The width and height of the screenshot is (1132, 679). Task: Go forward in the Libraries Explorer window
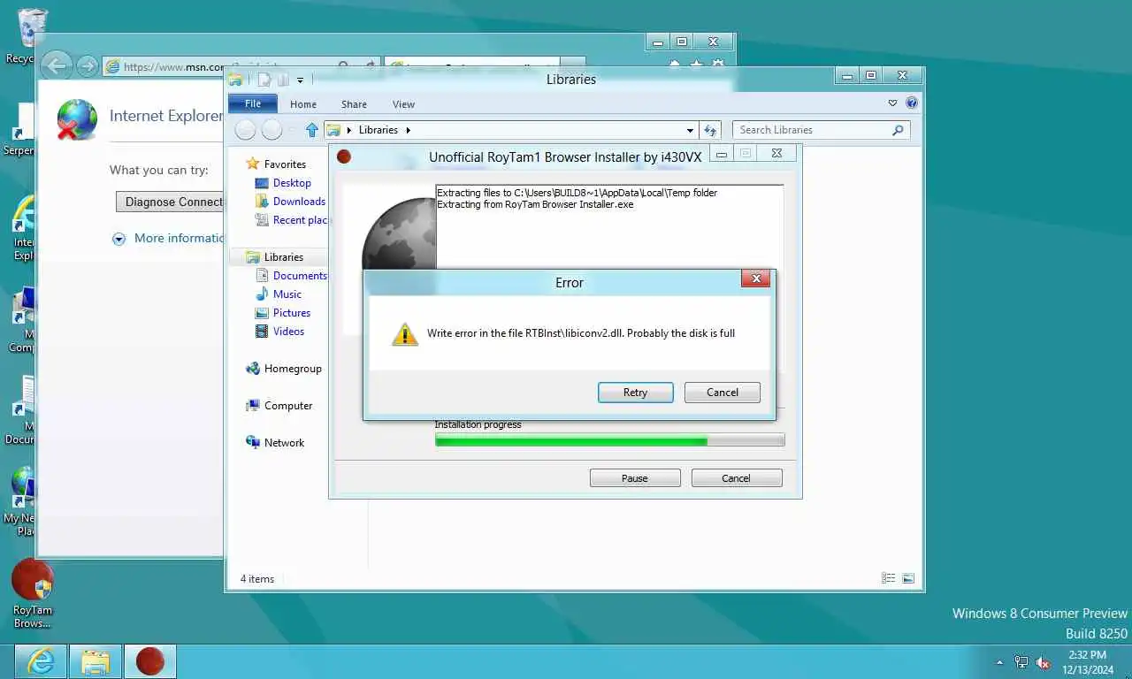(x=272, y=130)
